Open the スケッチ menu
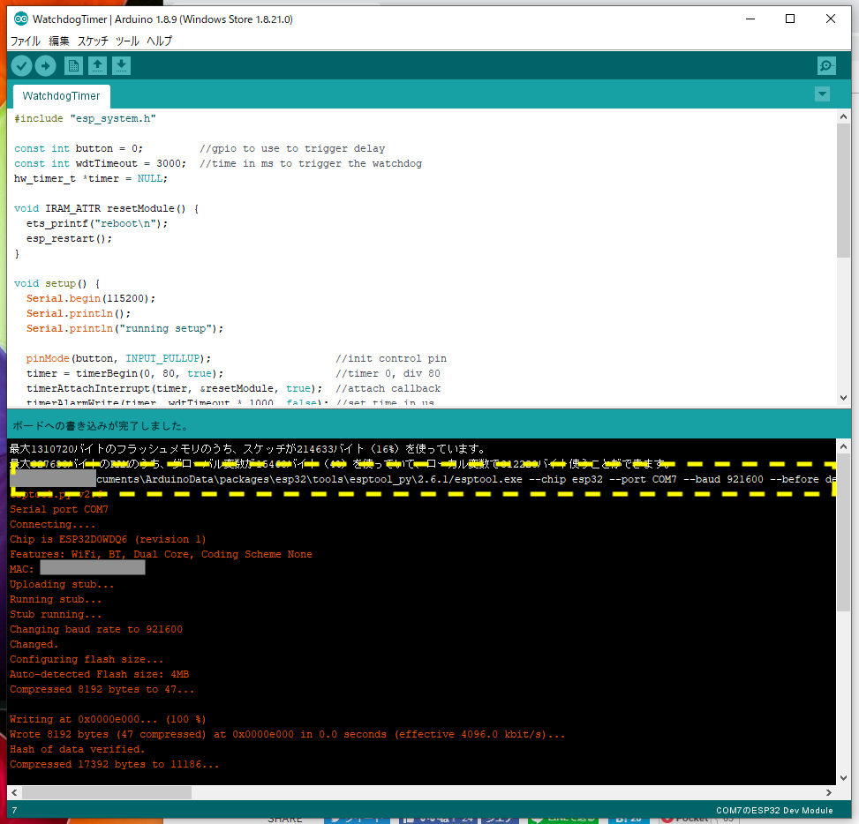 pyautogui.click(x=93, y=41)
